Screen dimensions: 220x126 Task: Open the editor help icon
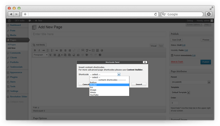(x=100, y=55)
